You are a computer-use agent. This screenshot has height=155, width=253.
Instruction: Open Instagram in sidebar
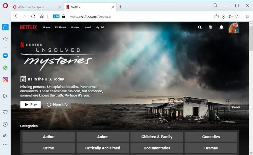(x=5, y=80)
